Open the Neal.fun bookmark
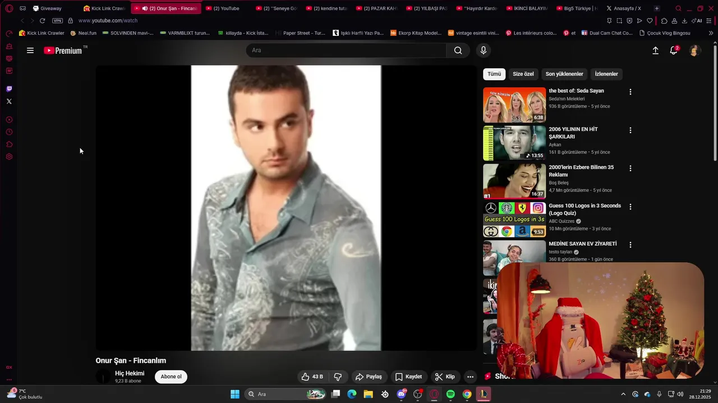Viewport: 718px width, 403px height. coord(84,33)
